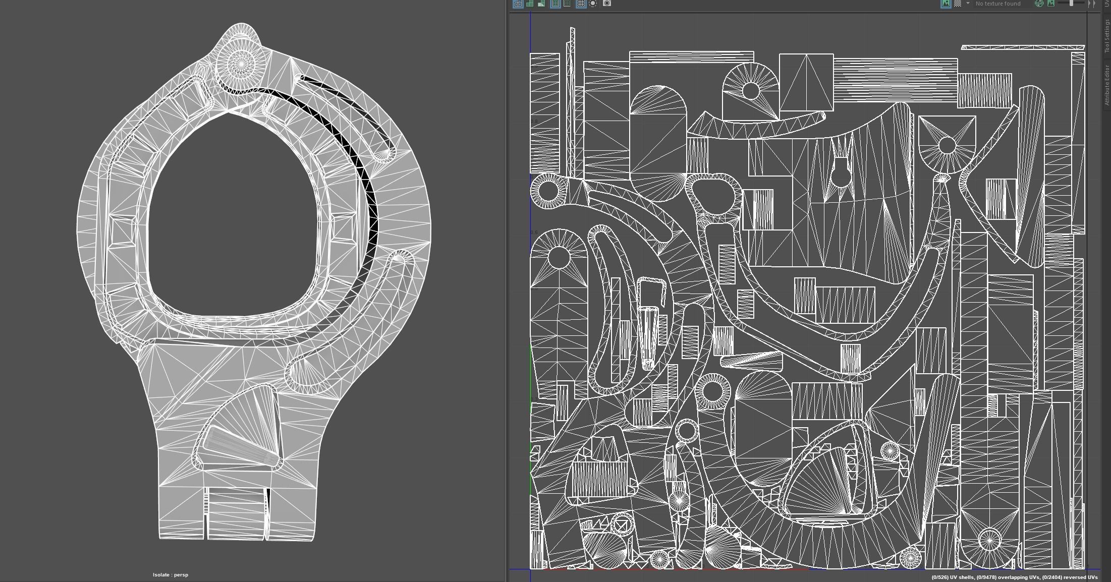Toggle the display image icon
The height and width of the screenshot is (582, 1111).
(946, 4)
